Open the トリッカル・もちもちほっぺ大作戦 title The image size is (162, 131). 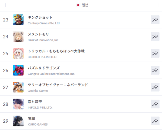pos(56,51)
